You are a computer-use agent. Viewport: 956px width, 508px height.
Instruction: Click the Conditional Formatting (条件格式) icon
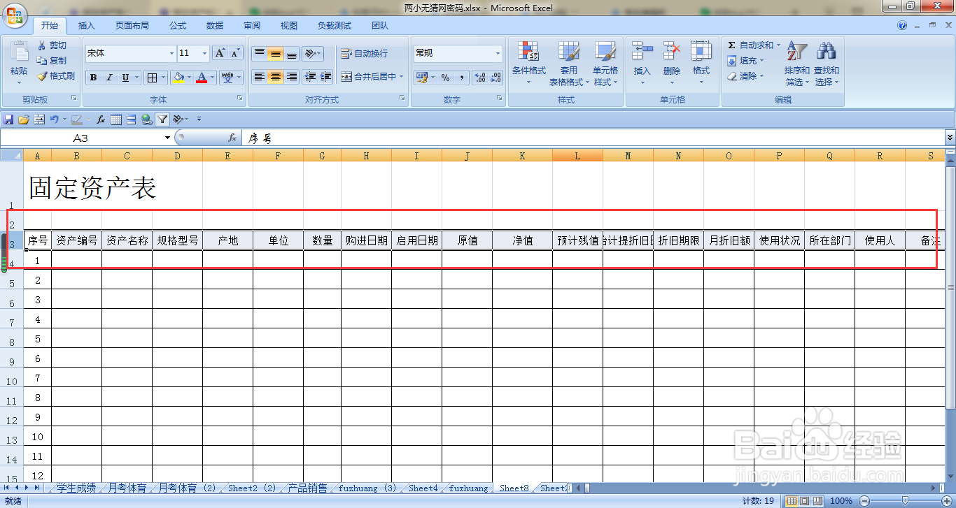pyautogui.click(x=528, y=52)
